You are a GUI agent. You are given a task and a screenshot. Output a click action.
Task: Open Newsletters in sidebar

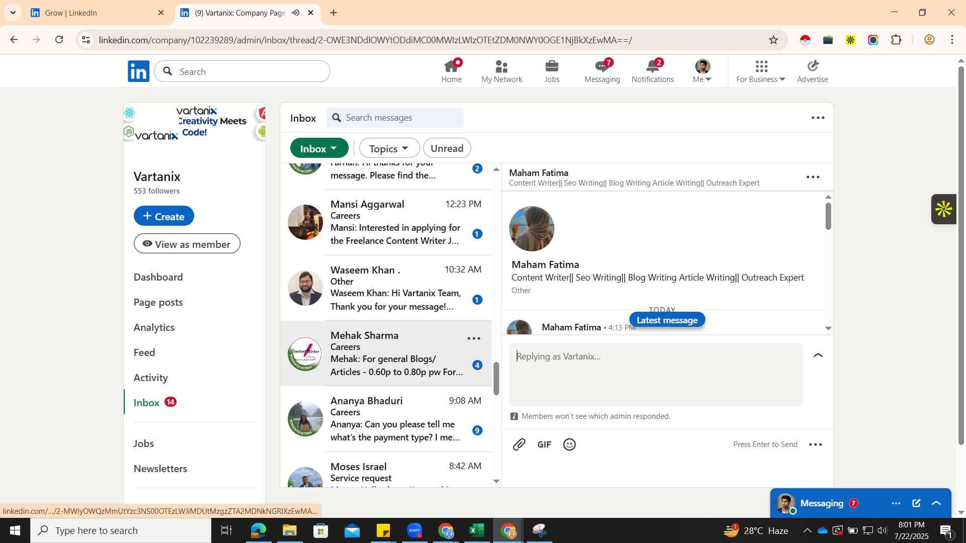(x=160, y=469)
